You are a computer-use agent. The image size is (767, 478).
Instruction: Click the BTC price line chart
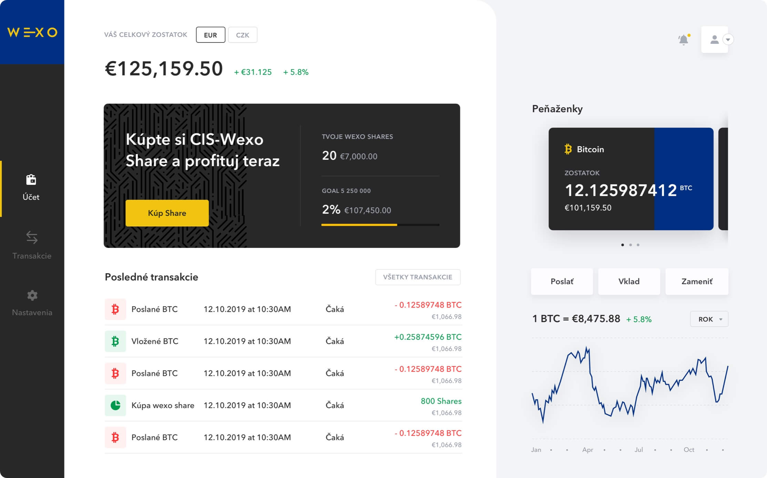point(630,385)
